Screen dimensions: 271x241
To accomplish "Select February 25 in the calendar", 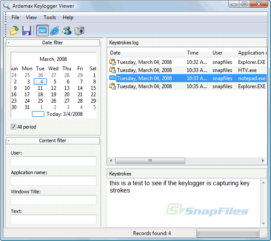I will pos(27,75).
